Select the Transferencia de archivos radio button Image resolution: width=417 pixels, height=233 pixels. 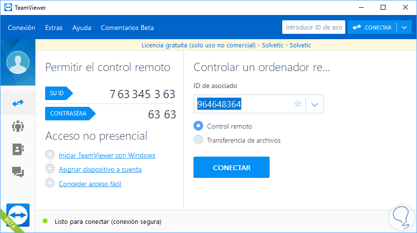click(198, 140)
